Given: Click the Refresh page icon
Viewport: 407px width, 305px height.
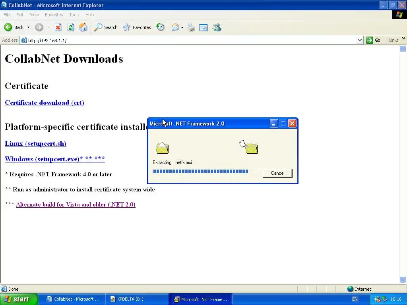Looking at the screenshot, I should [71, 27].
